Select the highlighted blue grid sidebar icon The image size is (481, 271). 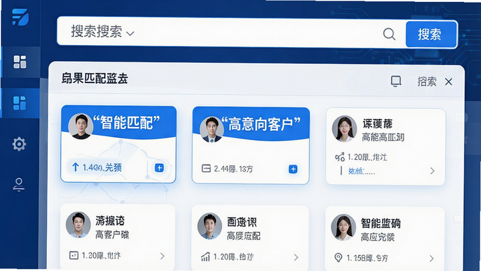(x=20, y=103)
